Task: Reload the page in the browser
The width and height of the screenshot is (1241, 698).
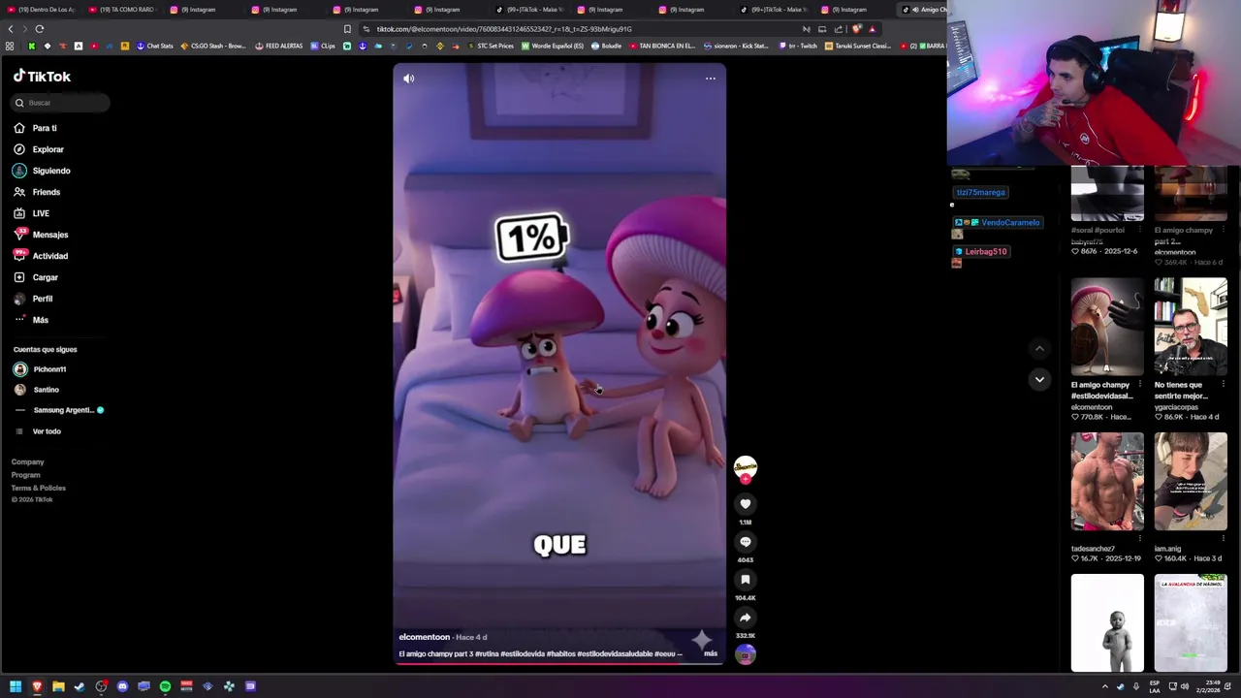Action: pyautogui.click(x=40, y=29)
